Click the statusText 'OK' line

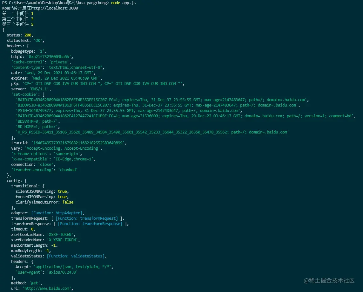click(x=25, y=41)
